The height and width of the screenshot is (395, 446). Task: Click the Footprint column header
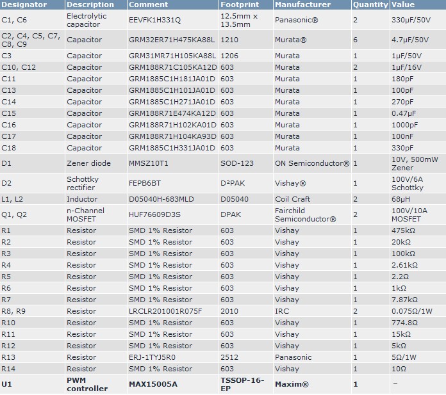(x=240, y=4)
